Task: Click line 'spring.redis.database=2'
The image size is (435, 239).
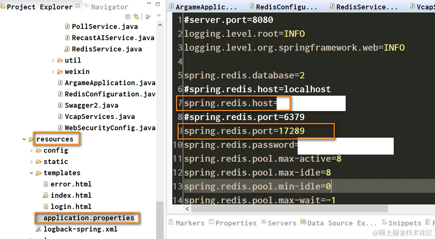Action: (x=244, y=75)
